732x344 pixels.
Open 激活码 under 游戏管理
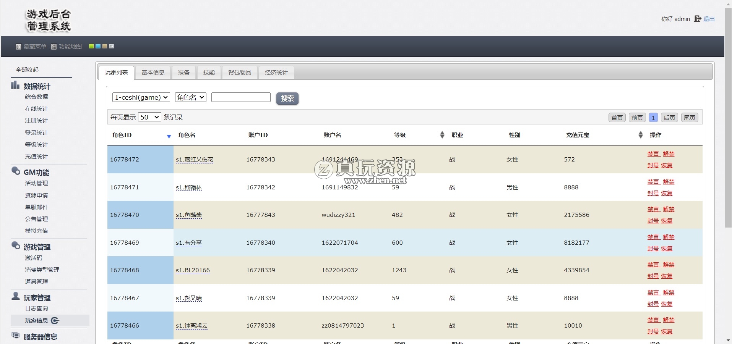[34, 258]
